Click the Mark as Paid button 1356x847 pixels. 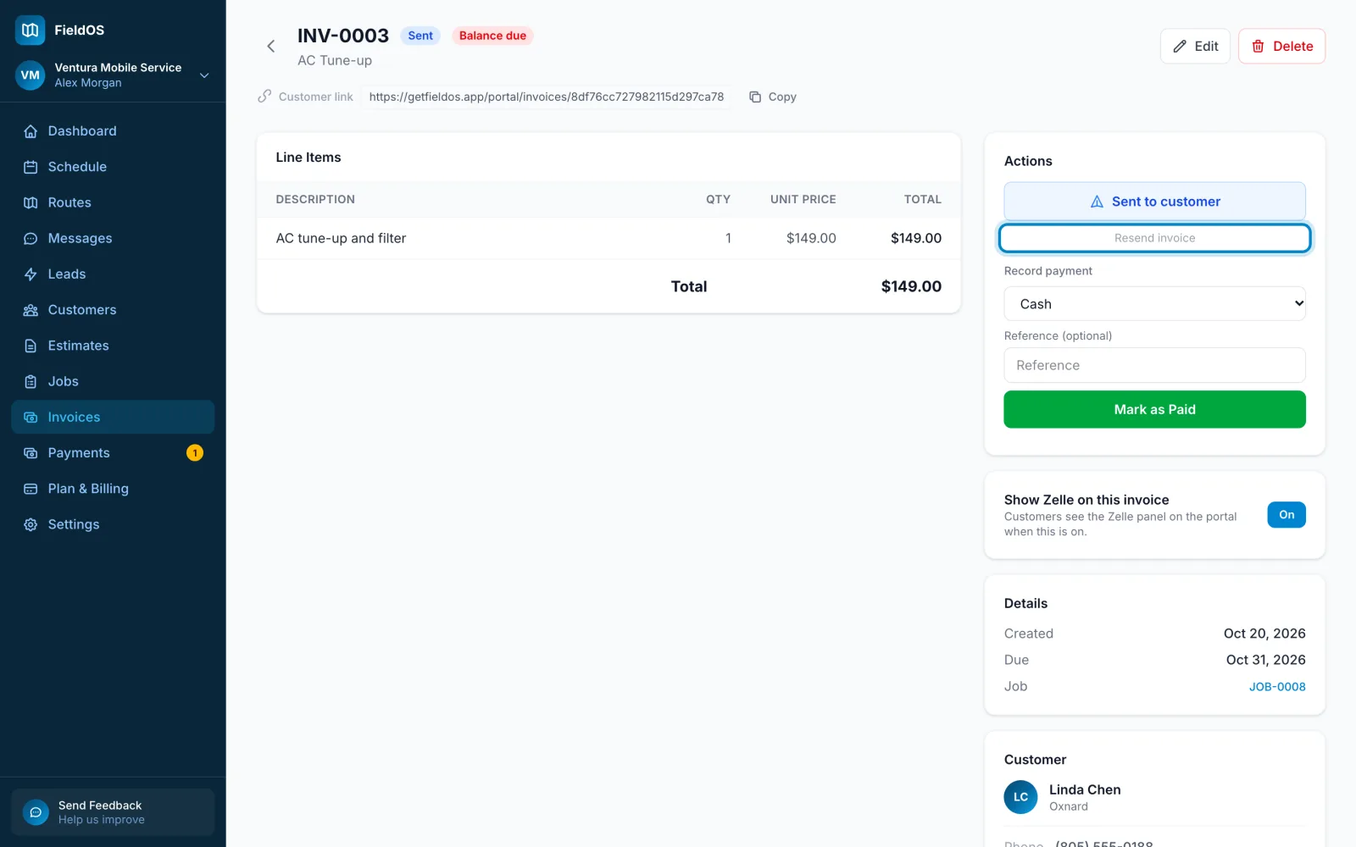click(1154, 410)
